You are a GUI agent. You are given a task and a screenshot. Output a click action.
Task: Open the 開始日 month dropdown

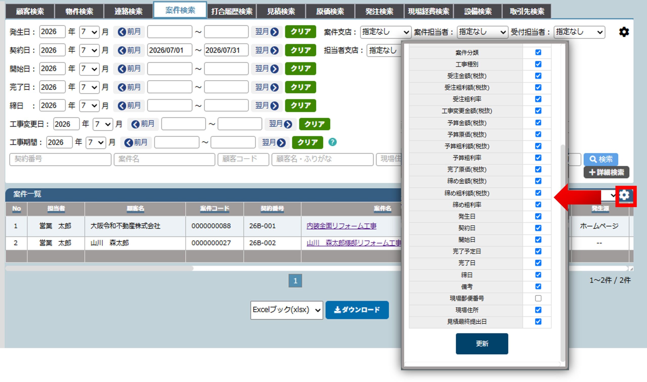pyautogui.click(x=89, y=69)
